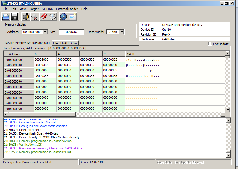Expand the Address dropdown arrow

click(45, 32)
